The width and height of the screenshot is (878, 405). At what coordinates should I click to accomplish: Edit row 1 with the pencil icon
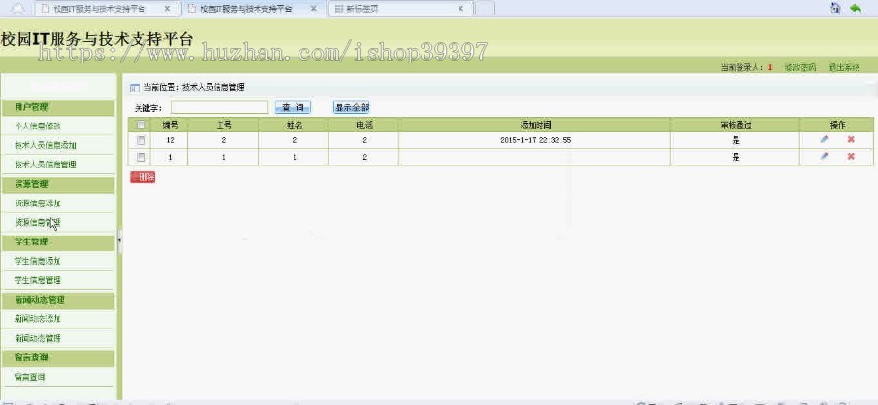pyautogui.click(x=824, y=157)
